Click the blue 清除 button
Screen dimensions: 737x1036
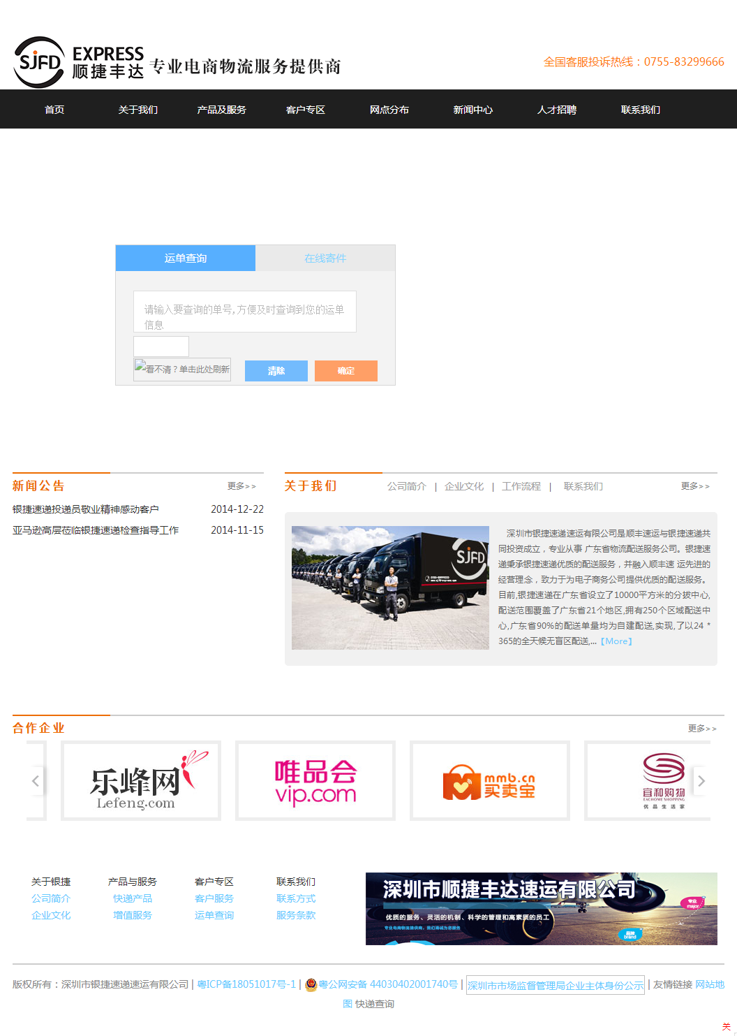tap(276, 371)
